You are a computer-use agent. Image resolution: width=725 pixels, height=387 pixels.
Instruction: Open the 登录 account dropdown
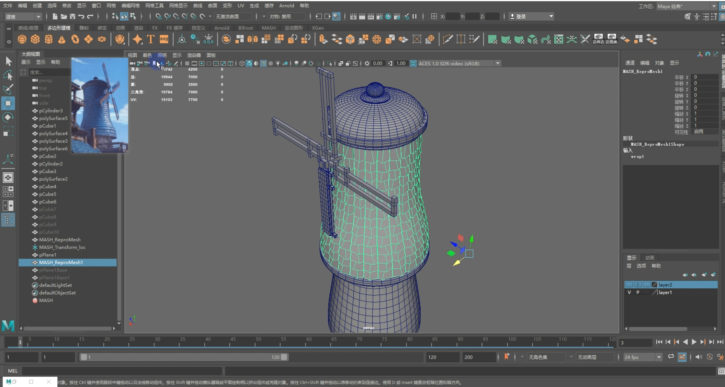pyautogui.click(x=531, y=17)
